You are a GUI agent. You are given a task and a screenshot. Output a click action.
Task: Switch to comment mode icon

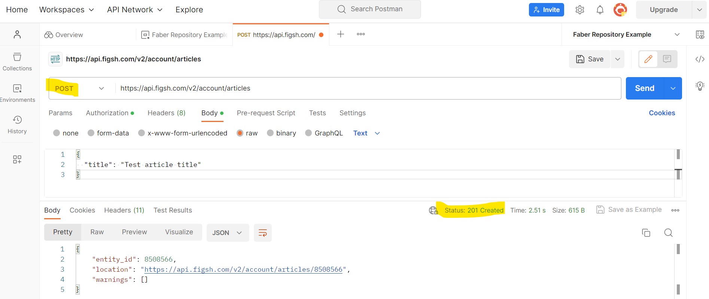[667, 59]
